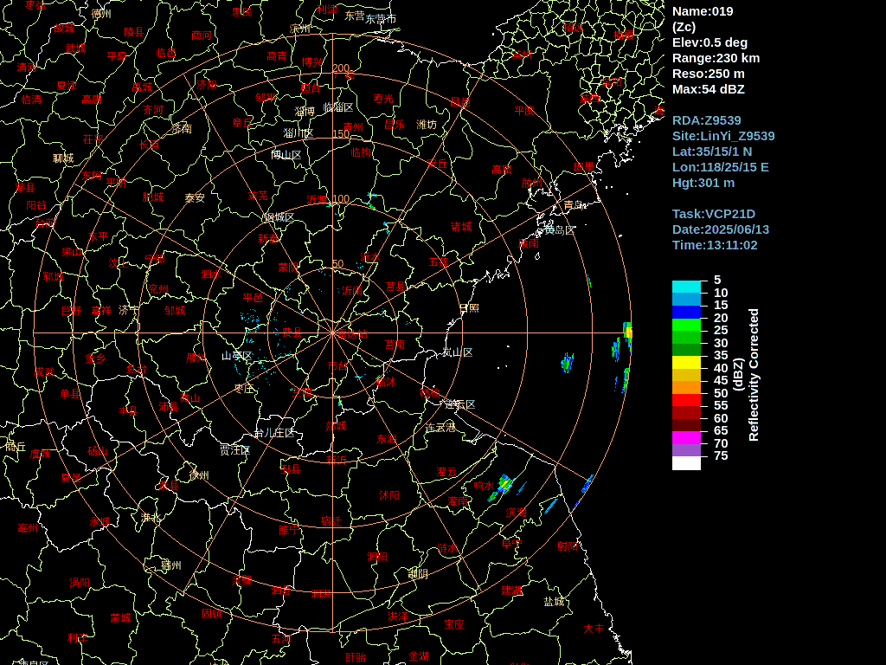
Task: Click the yellow echo at the eastern range edge
Action: [628, 332]
